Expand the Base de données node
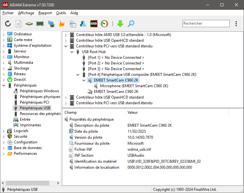 tap(4, 148)
